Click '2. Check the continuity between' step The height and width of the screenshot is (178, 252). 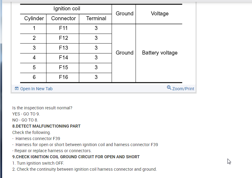pos(85,169)
